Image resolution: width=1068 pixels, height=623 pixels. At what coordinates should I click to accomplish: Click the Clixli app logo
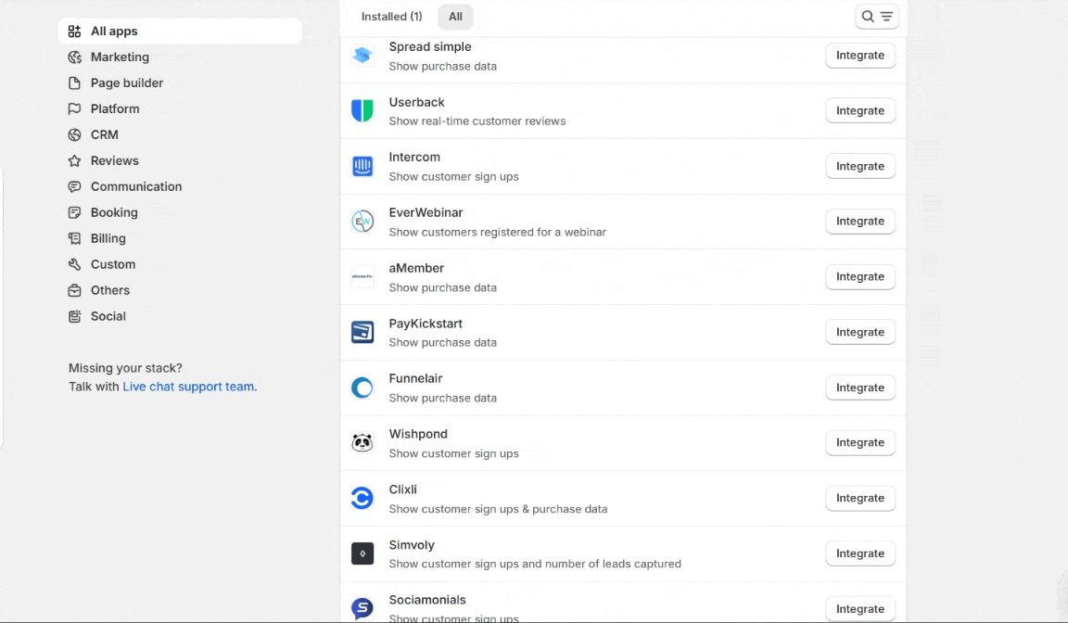tap(362, 498)
